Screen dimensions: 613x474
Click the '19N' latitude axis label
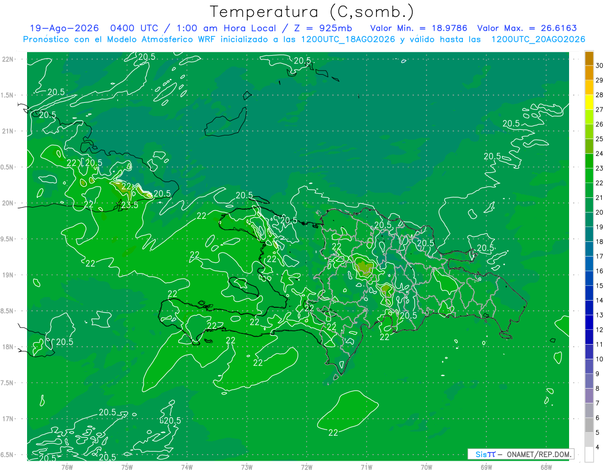(x=8, y=275)
